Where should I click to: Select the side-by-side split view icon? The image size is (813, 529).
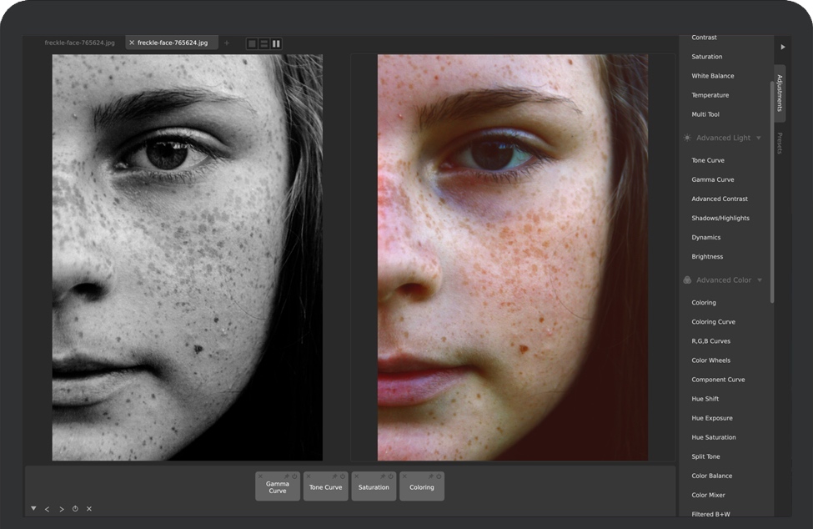tap(276, 43)
